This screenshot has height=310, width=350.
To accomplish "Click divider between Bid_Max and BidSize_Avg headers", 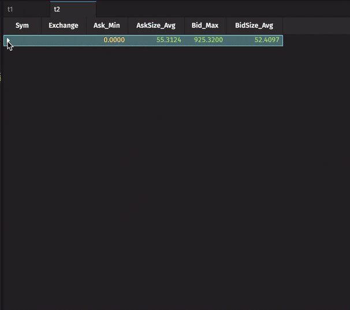I will click(x=226, y=25).
